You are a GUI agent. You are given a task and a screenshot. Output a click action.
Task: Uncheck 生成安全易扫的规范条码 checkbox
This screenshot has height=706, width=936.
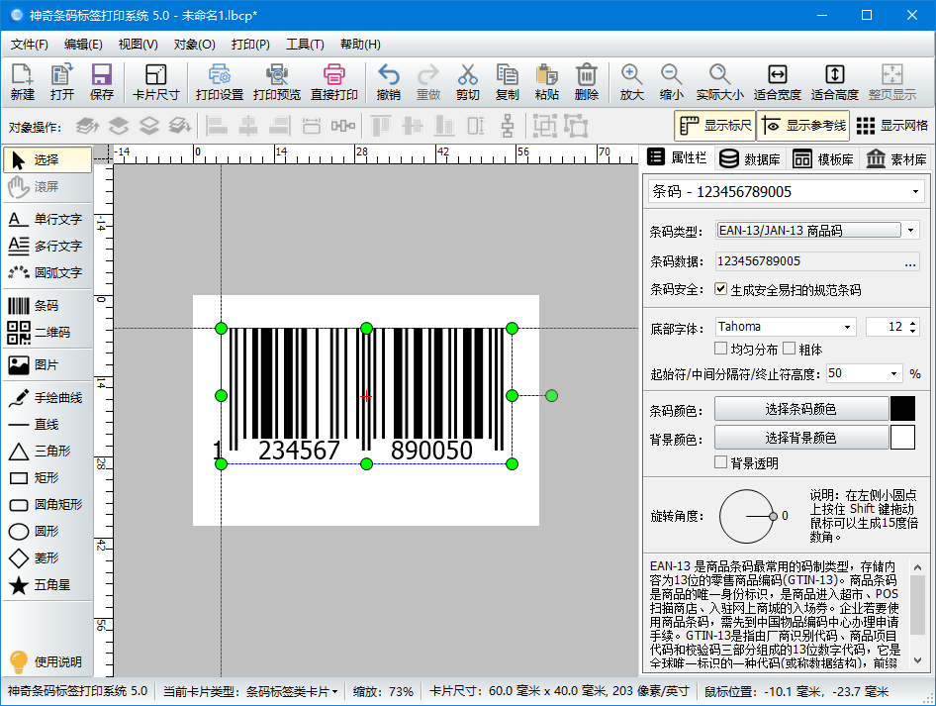pyautogui.click(x=721, y=289)
